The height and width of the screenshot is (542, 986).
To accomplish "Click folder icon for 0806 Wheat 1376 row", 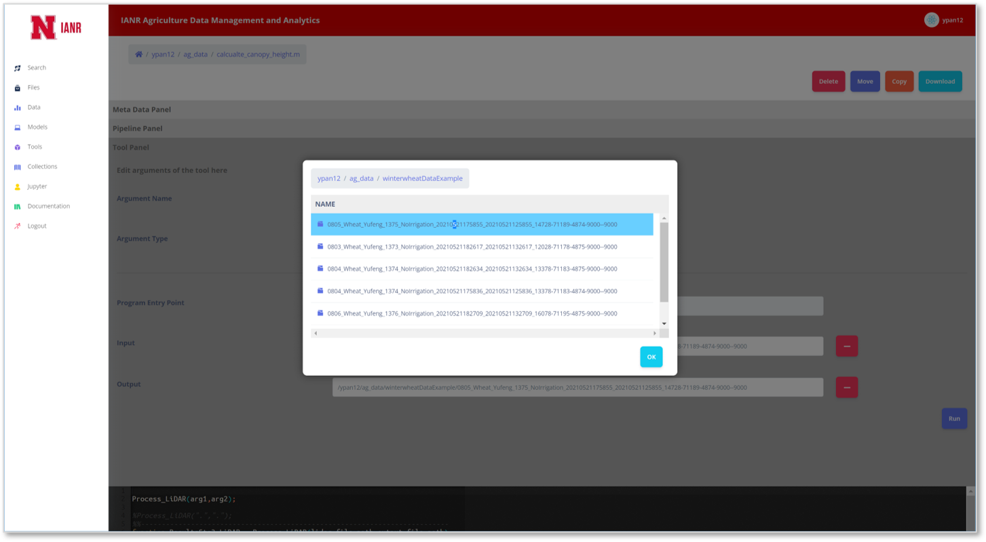I will tap(320, 313).
